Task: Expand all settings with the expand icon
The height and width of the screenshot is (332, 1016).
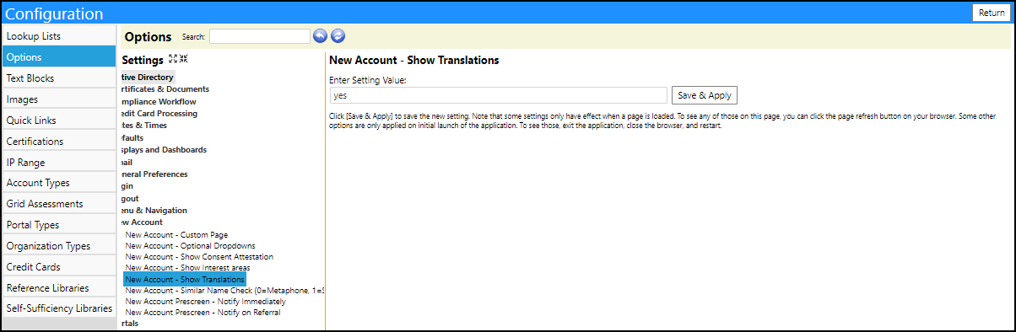Action: tap(173, 60)
